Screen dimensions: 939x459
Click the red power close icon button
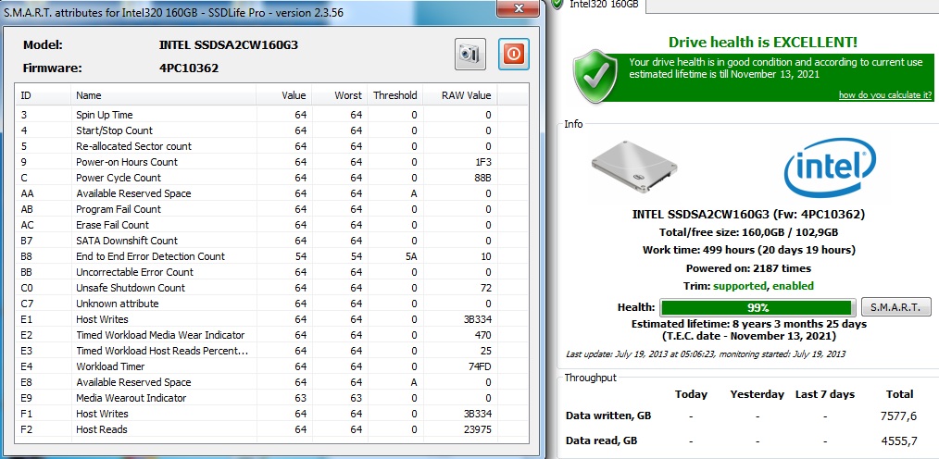pos(514,54)
